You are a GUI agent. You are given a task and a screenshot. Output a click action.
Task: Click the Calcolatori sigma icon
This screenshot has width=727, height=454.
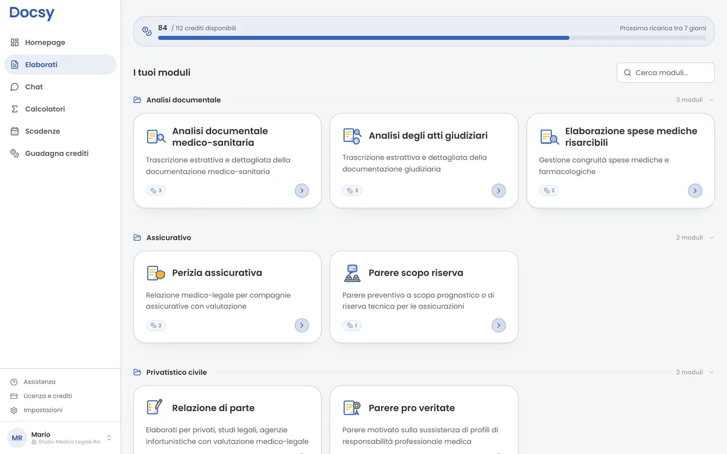tap(15, 109)
